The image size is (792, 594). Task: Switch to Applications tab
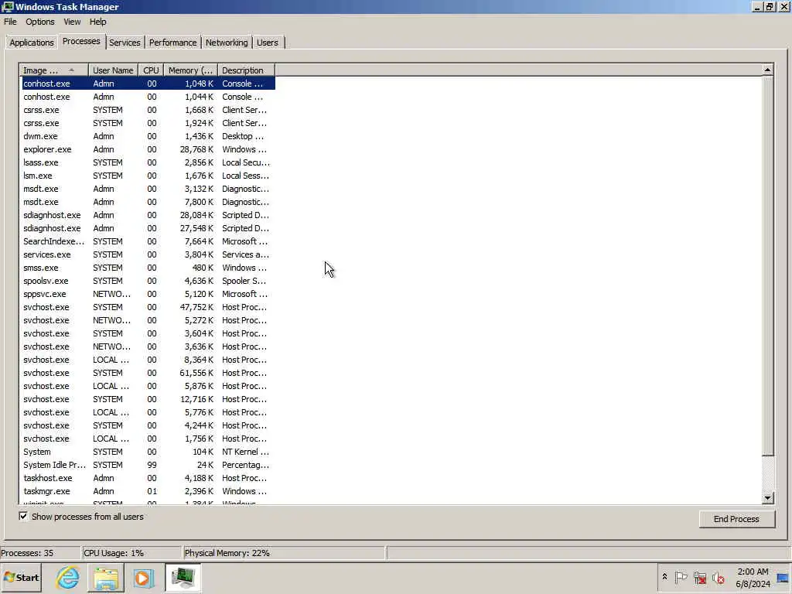(x=31, y=43)
